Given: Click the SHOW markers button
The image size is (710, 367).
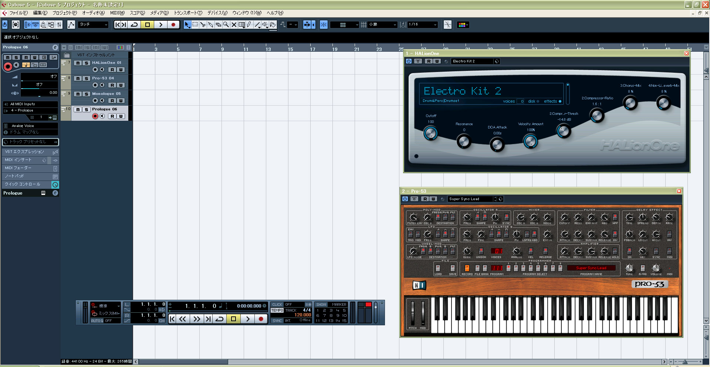Looking at the screenshot, I should click(321, 305).
